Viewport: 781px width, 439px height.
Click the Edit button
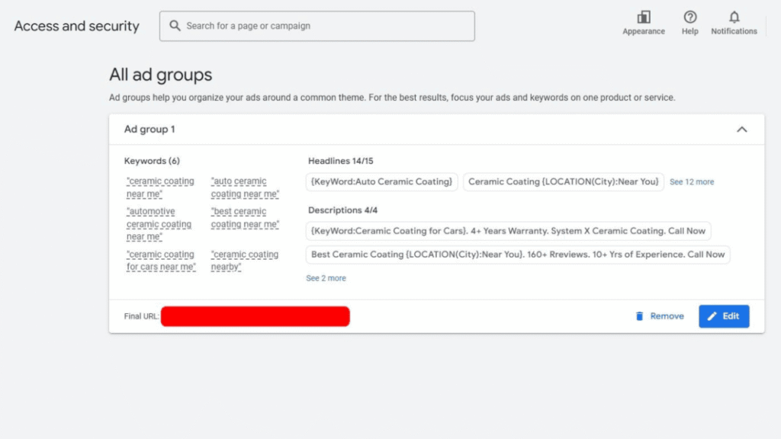[724, 316]
